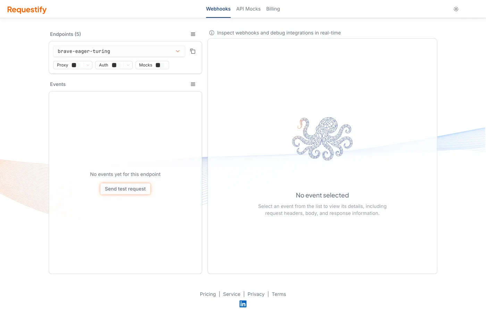This screenshot has height=313, width=486.
Task: Click the Requestify logo
Action: 27,9
